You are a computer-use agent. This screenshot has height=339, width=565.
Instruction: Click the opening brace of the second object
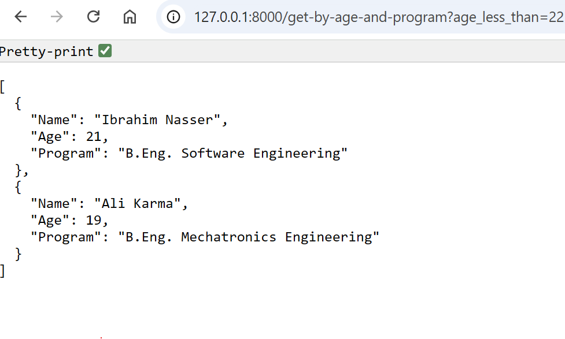click(x=19, y=187)
